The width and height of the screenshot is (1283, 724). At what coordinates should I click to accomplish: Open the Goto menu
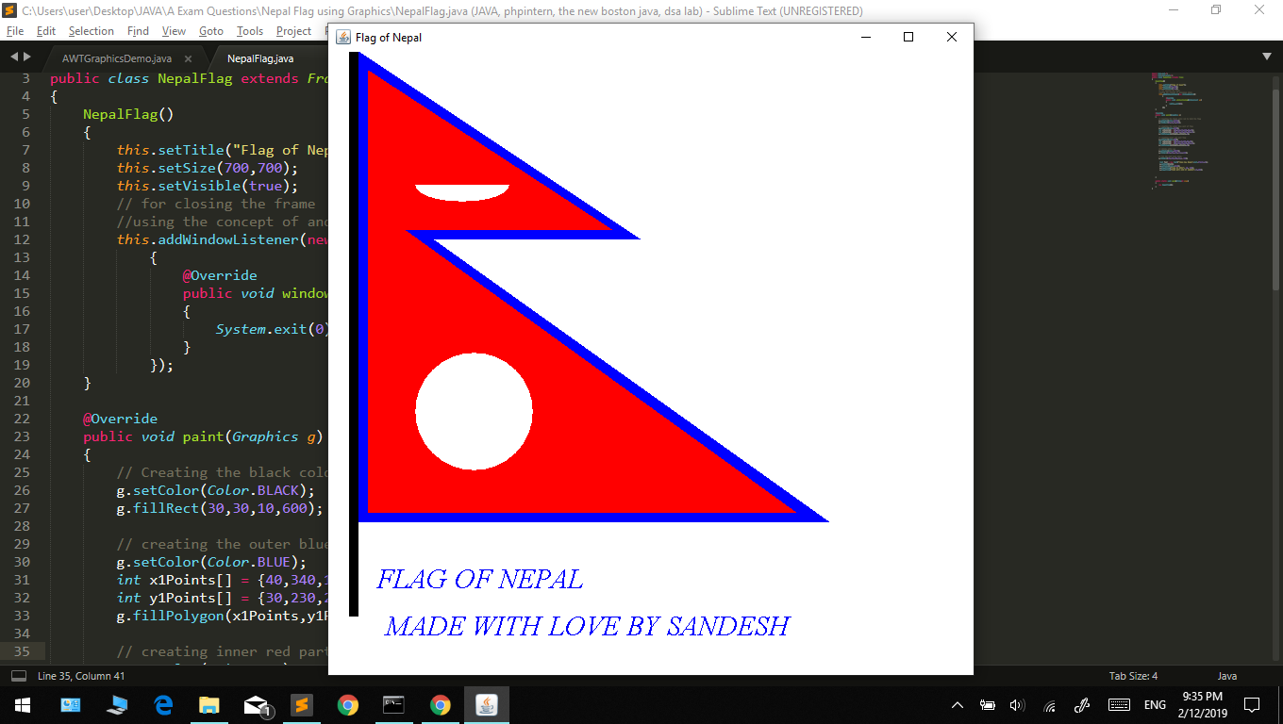[x=211, y=31]
